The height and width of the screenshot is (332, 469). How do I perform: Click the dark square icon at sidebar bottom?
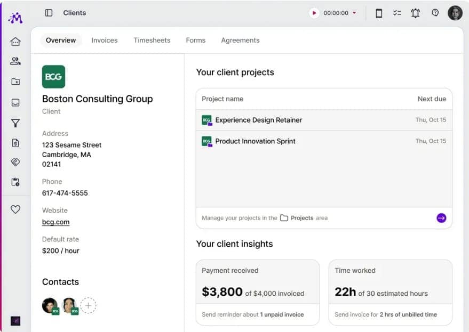tap(15, 321)
